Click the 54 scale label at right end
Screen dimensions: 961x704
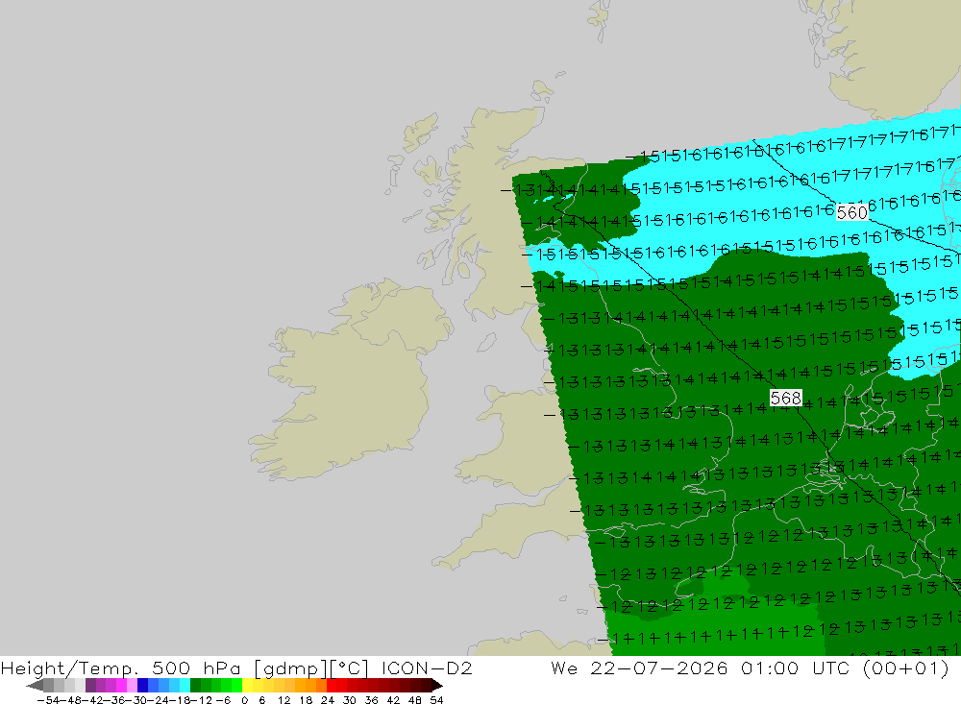(x=436, y=700)
